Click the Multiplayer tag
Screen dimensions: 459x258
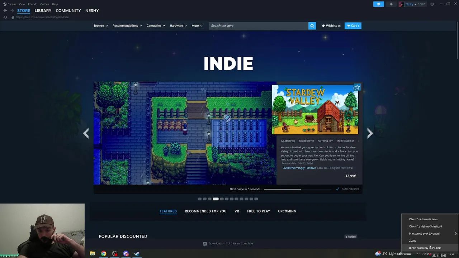(x=288, y=141)
